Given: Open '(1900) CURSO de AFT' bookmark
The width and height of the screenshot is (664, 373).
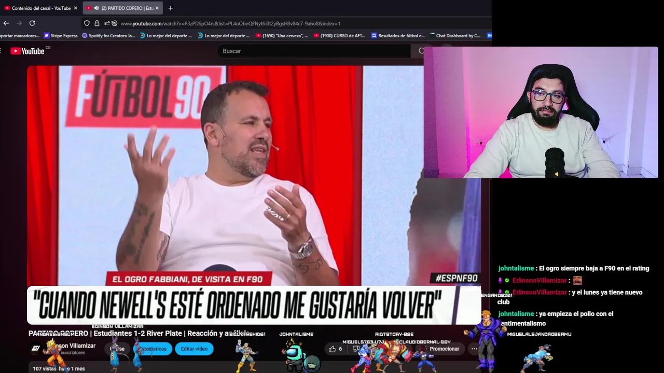Looking at the screenshot, I should tap(339, 36).
